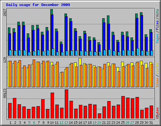Click the bottom axis value 99123
Screen dimensions: 161x126
[x=5, y=93]
